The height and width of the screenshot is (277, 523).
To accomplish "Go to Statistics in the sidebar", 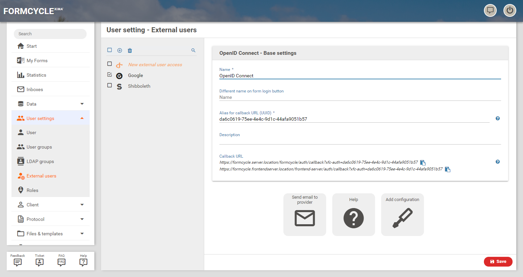I will pos(36,75).
